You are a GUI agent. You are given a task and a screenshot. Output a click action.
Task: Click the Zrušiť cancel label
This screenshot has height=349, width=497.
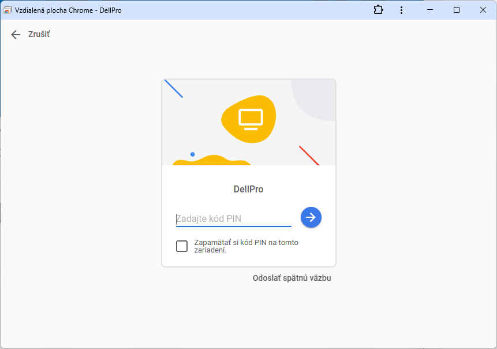coord(39,35)
